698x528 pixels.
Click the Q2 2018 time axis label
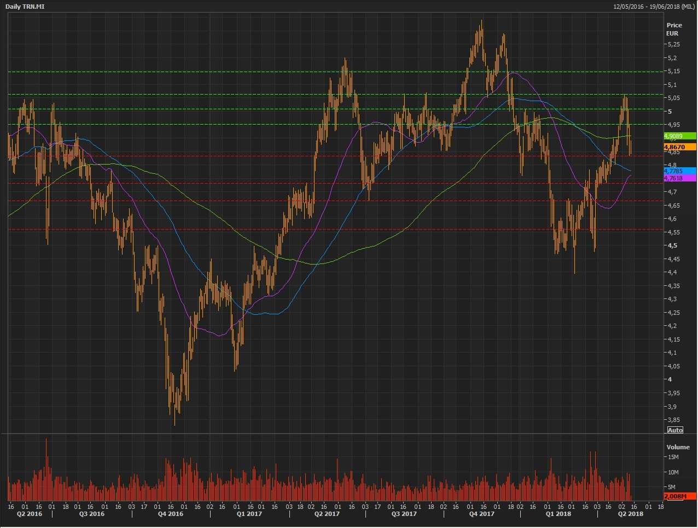tap(630, 514)
